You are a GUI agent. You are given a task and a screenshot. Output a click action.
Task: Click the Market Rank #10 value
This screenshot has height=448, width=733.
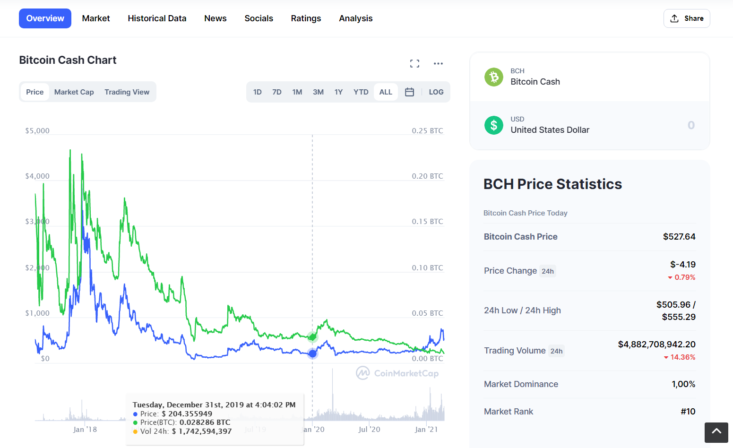point(688,412)
